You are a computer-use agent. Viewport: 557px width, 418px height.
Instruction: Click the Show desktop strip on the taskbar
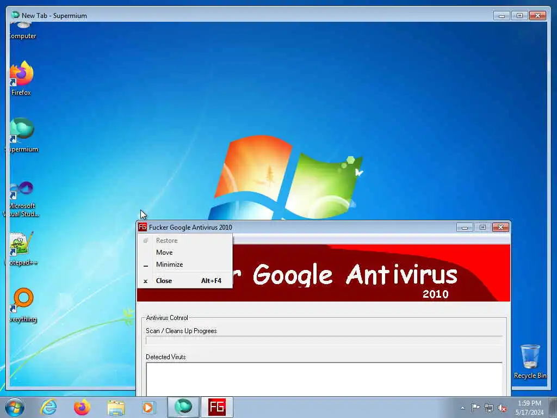point(553,407)
